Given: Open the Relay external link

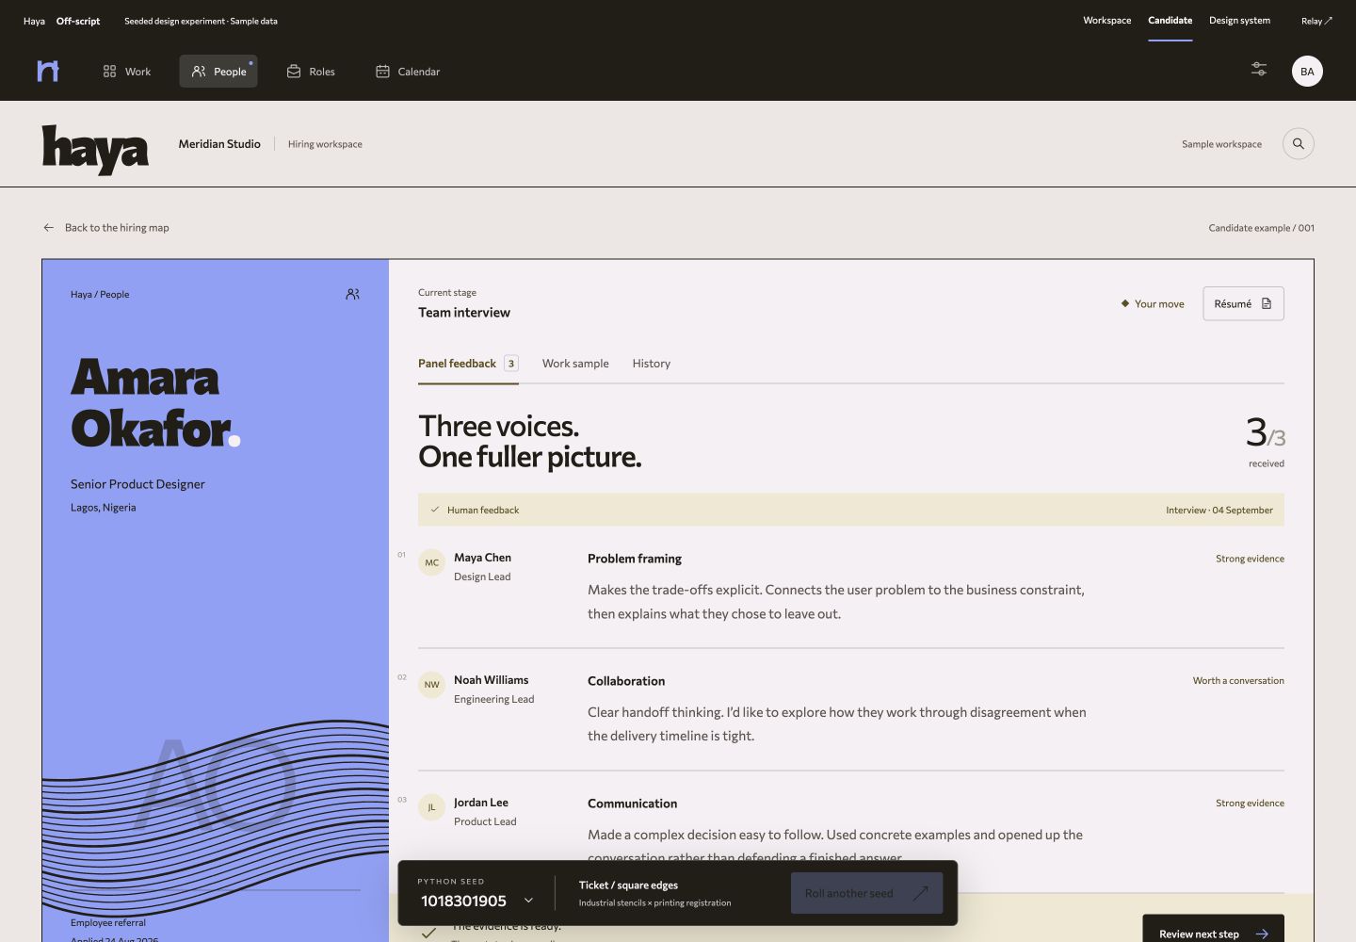Looking at the screenshot, I should pos(1316,21).
